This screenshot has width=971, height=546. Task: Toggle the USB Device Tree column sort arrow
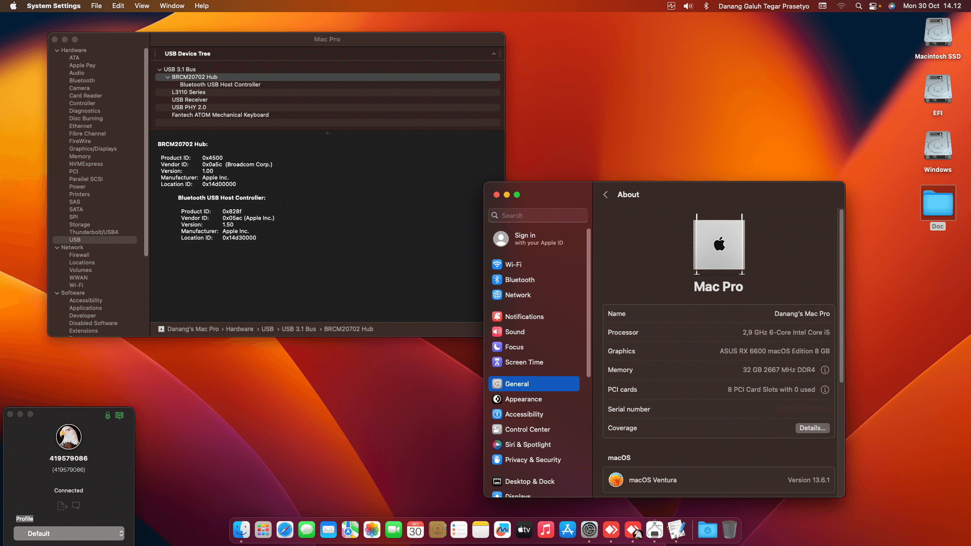coord(494,54)
